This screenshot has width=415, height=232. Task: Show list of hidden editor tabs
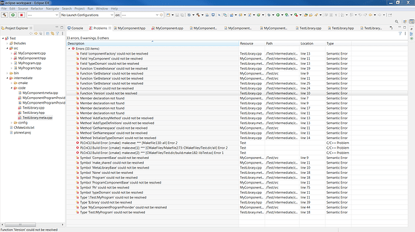pos(391,28)
